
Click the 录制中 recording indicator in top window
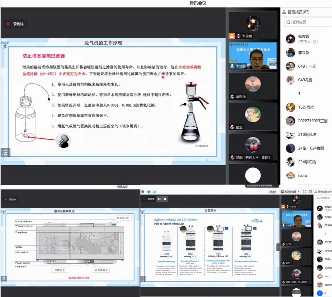click(16, 24)
